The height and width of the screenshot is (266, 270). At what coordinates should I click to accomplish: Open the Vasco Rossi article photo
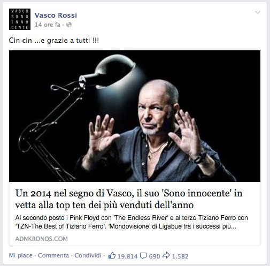135,116
